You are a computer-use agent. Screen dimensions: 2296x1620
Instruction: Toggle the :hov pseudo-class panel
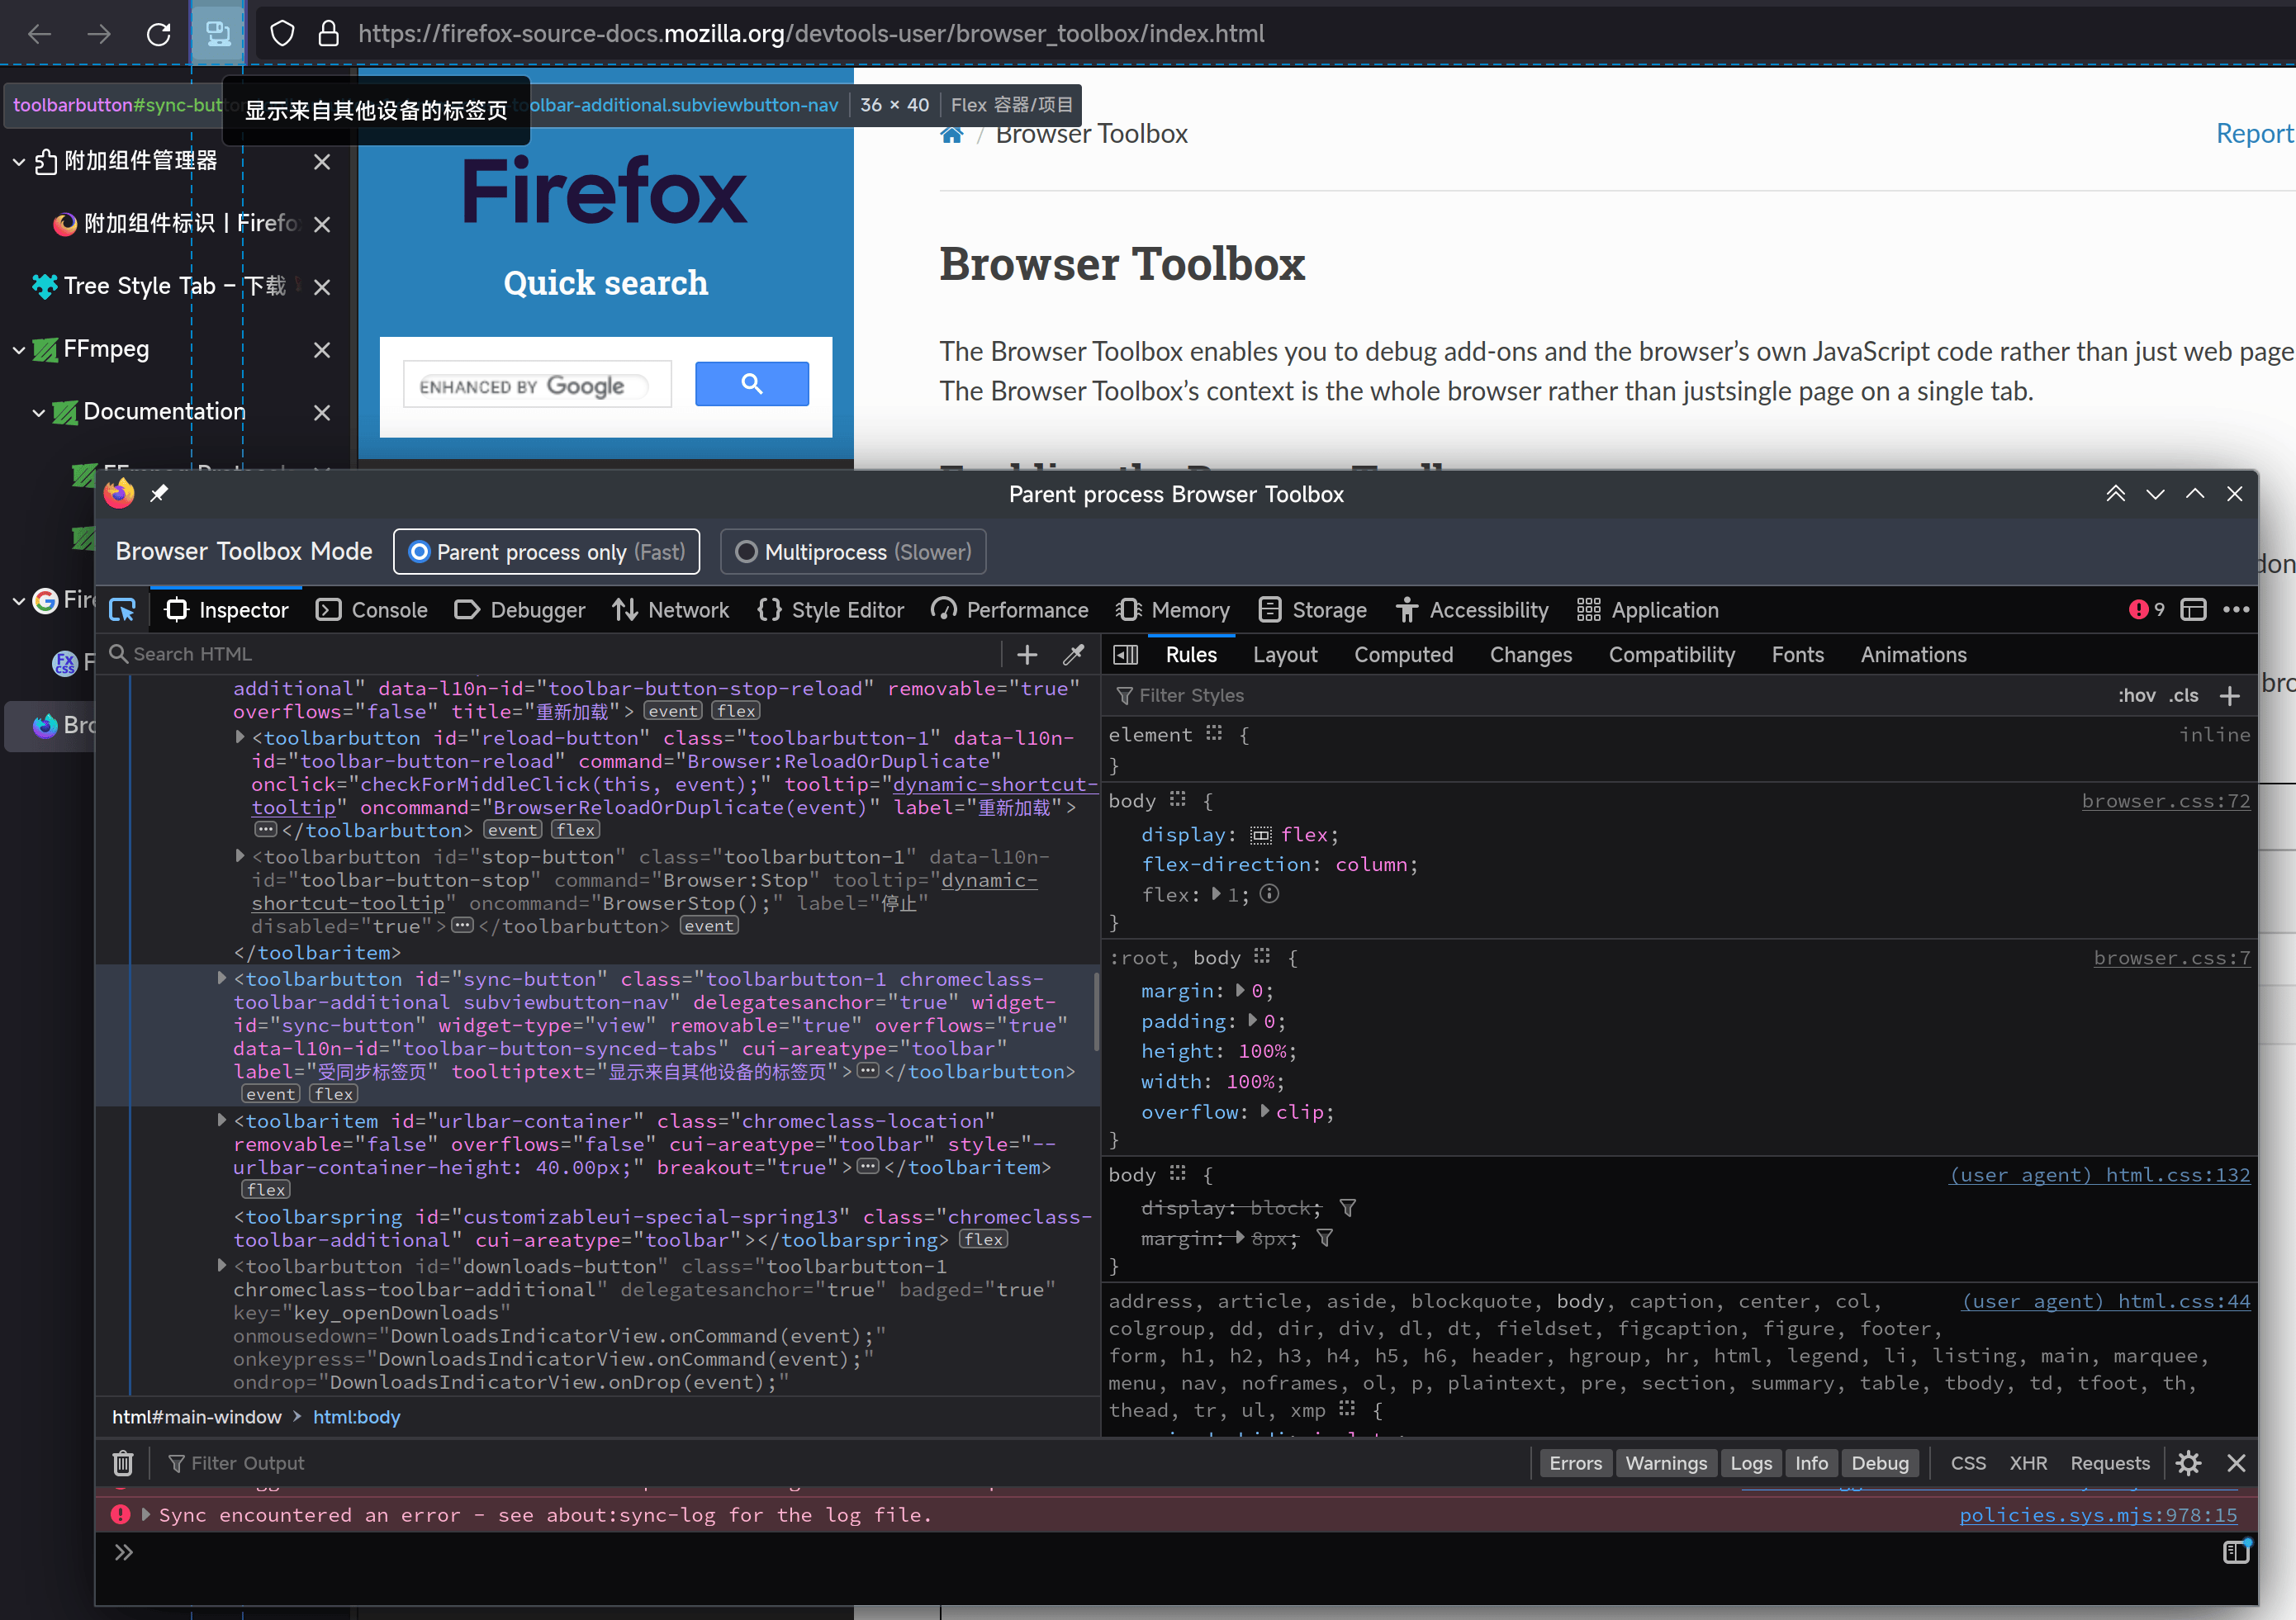click(2136, 695)
